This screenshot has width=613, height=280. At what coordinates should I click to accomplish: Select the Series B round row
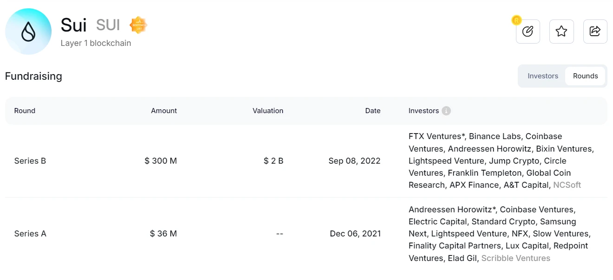click(30, 161)
